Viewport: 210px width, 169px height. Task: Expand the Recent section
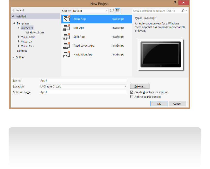[13, 10]
